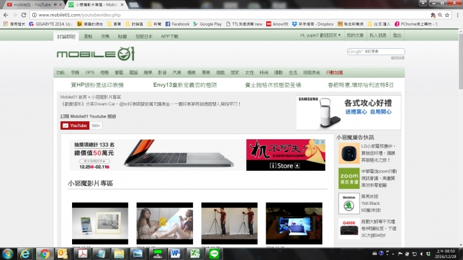Viewport: 463px width, 260px height.
Task: Open the PChome bookmark
Action: click(416, 24)
